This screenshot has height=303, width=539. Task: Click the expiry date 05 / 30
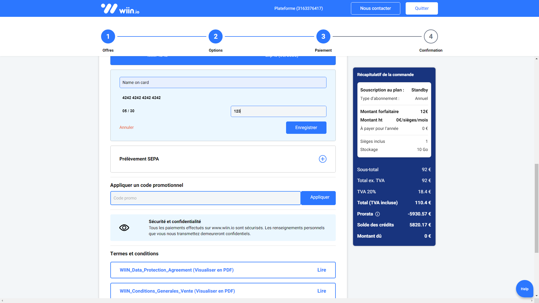click(128, 111)
